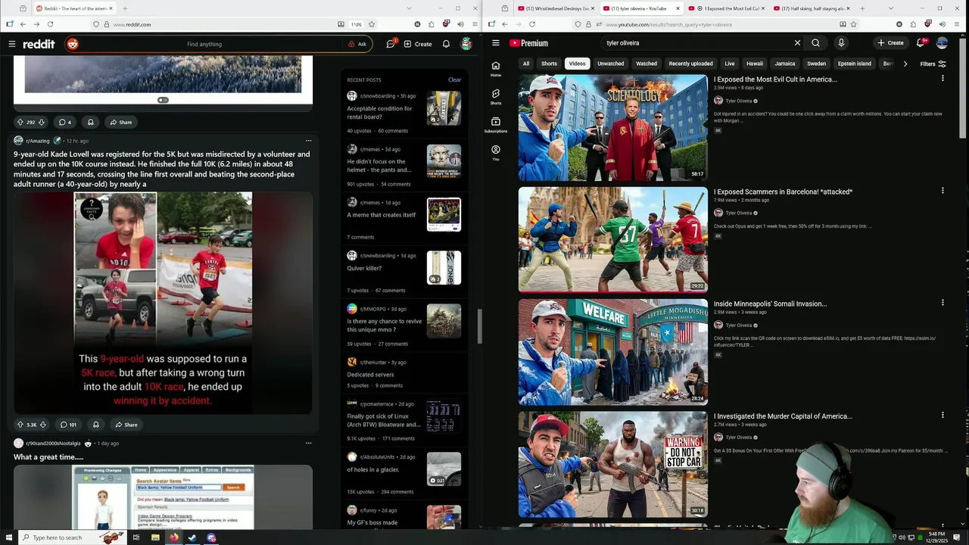This screenshot has height=545, width=969.
Task: Open YouTube Shorts in sidebar
Action: [496, 97]
